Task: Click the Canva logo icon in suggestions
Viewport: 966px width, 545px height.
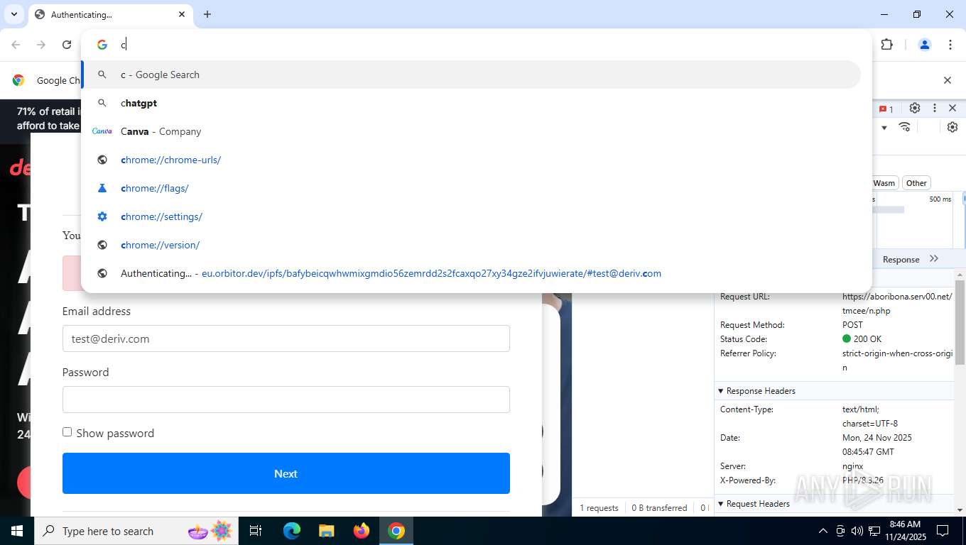Action: pyautogui.click(x=102, y=131)
